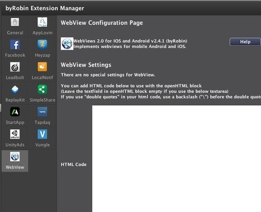261x212 pixels.
Task: Click the Help button
Action: tap(245, 42)
